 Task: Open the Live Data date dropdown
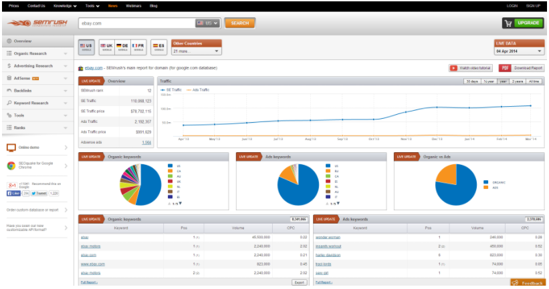point(519,51)
